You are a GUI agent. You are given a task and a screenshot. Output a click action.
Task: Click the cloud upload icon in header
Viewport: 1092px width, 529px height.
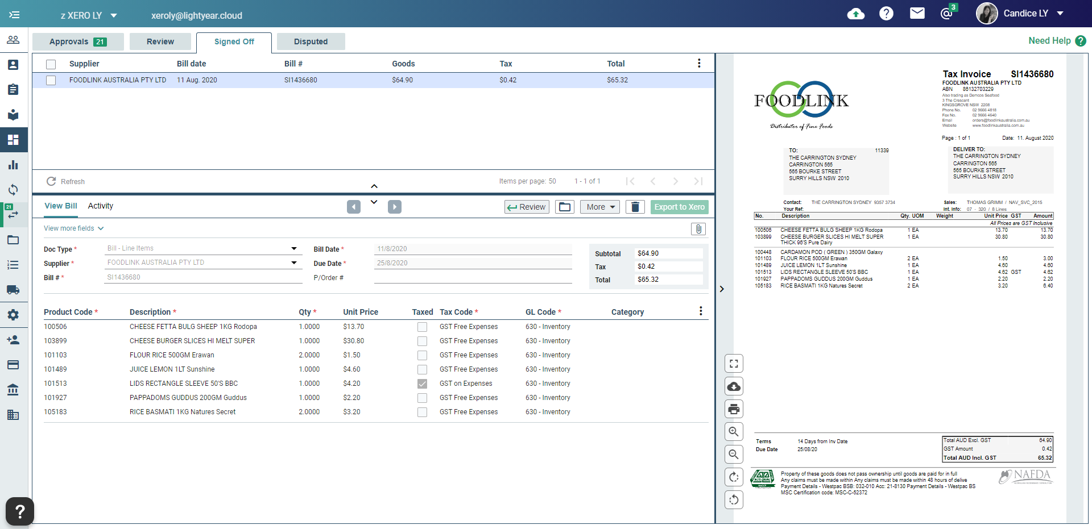[x=855, y=14]
